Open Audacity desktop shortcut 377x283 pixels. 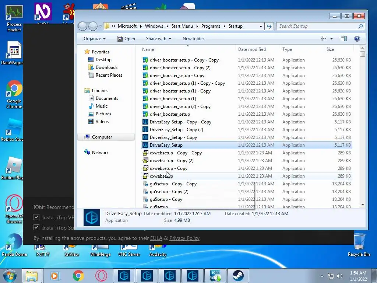pos(158,250)
